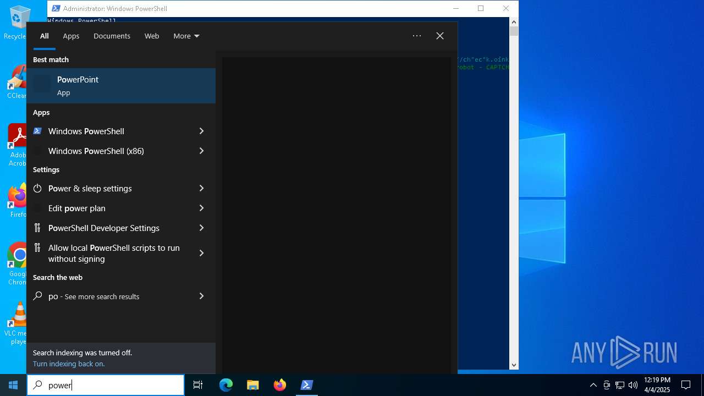The image size is (704, 396).
Task: Open the Firefox desktop shortcut
Action: tap(18, 201)
